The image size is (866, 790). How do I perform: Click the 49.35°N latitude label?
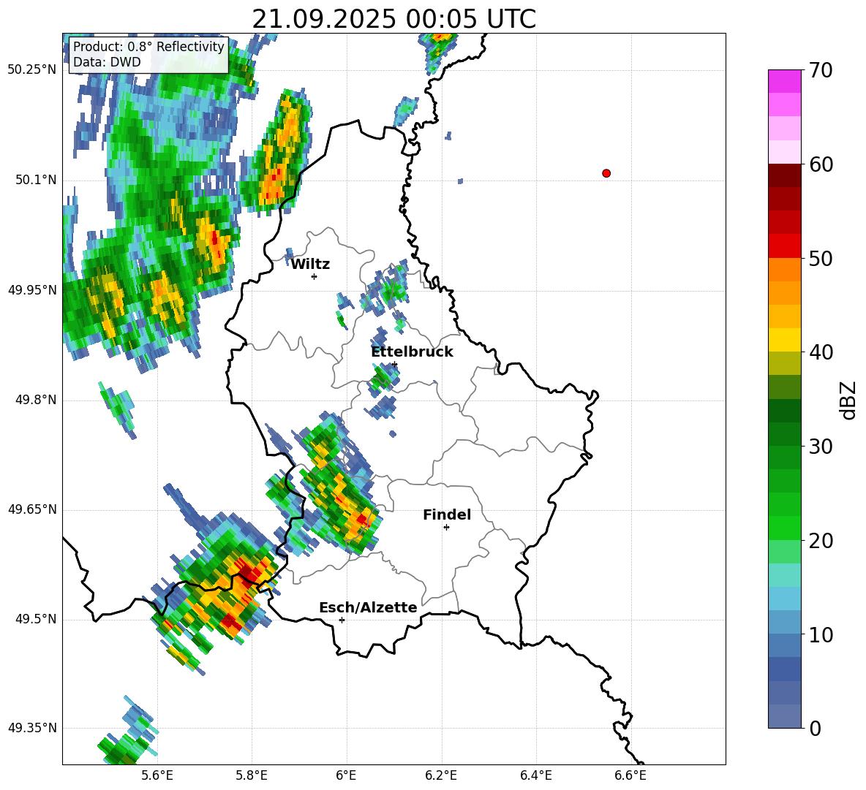(32, 728)
